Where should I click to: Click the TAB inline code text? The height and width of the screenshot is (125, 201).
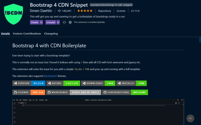[x=87, y=69]
